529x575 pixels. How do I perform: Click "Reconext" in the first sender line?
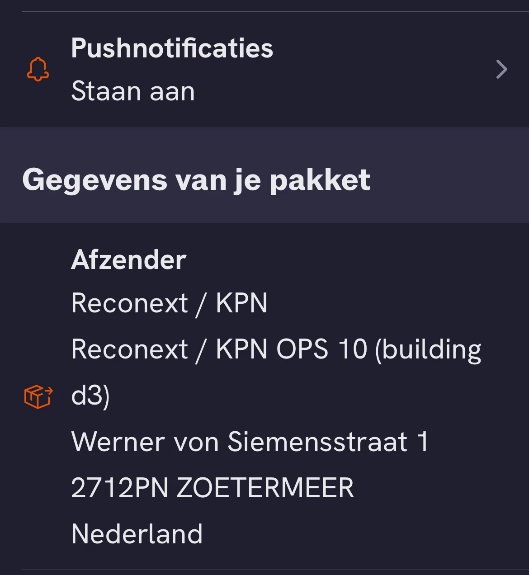129,302
